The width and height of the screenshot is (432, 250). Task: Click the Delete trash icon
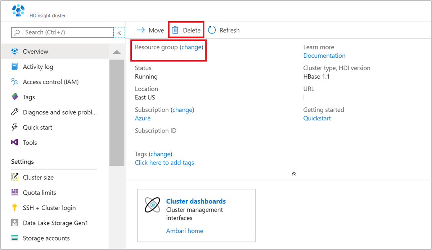tap(176, 30)
